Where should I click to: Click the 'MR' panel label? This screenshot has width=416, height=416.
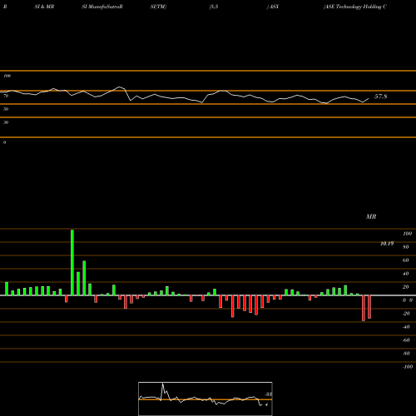(x=371, y=216)
